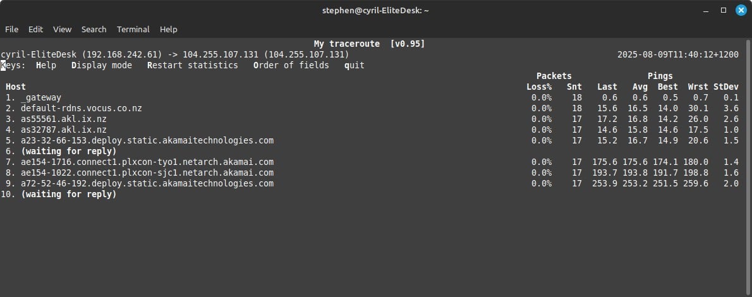Viewport: 752px width, 297px height.
Task: Click the window title stephen@cyril-EliteDesk
Action: 375,10
